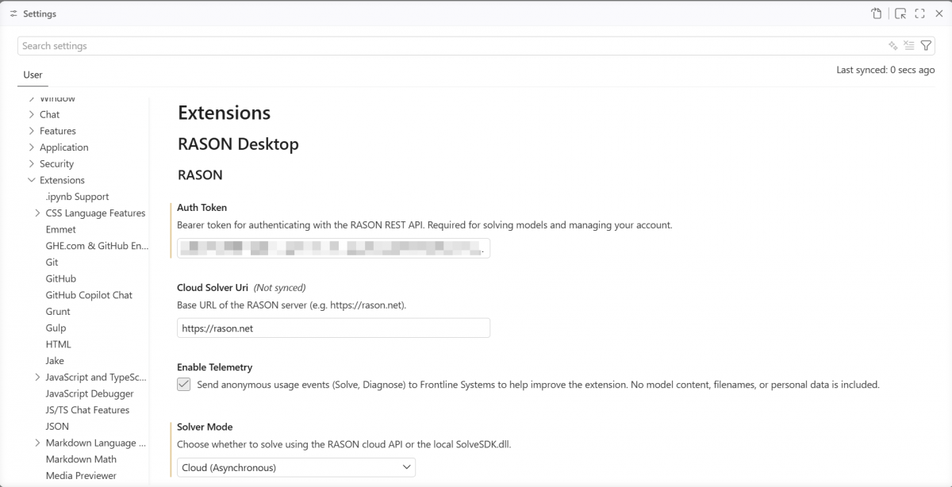
Task: Expand Markdown Language chevron
Action: pyautogui.click(x=38, y=443)
